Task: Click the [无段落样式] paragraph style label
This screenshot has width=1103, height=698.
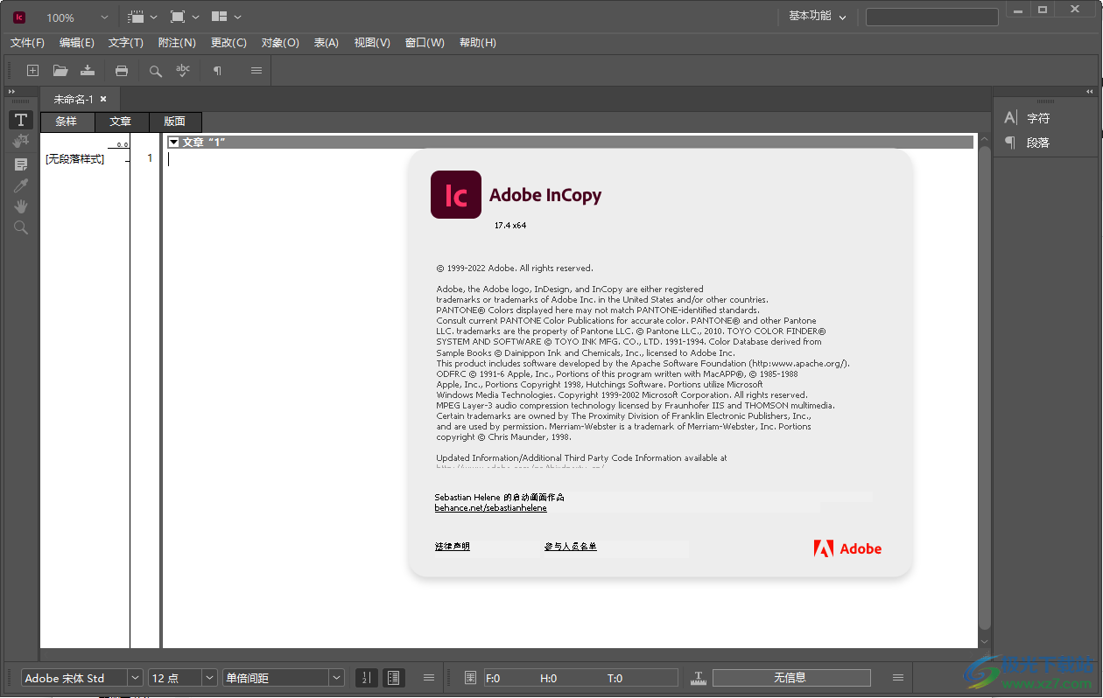Action: click(74, 159)
